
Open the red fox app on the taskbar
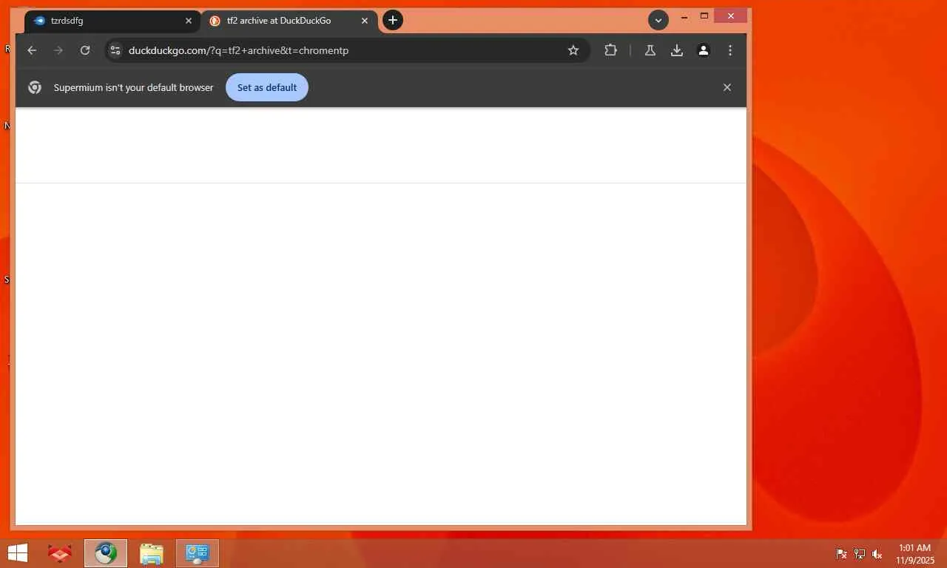tap(60, 553)
